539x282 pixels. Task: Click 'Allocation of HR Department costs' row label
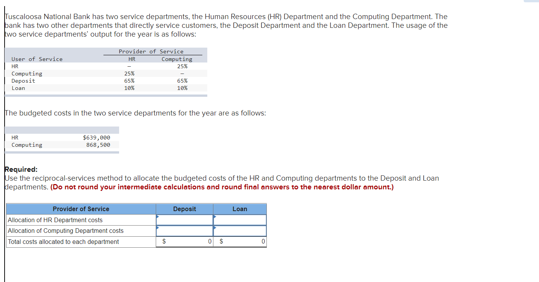(x=55, y=220)
